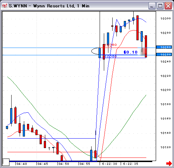Click the 10300 price axis label
The image size is (174, 168).
click(166, 19)
